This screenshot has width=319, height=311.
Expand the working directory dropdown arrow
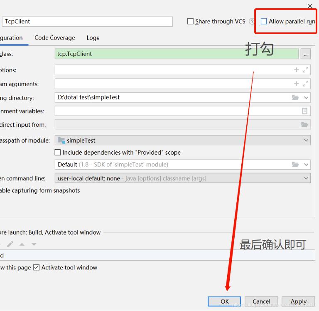pyautogui.click(x=306, y=98)
